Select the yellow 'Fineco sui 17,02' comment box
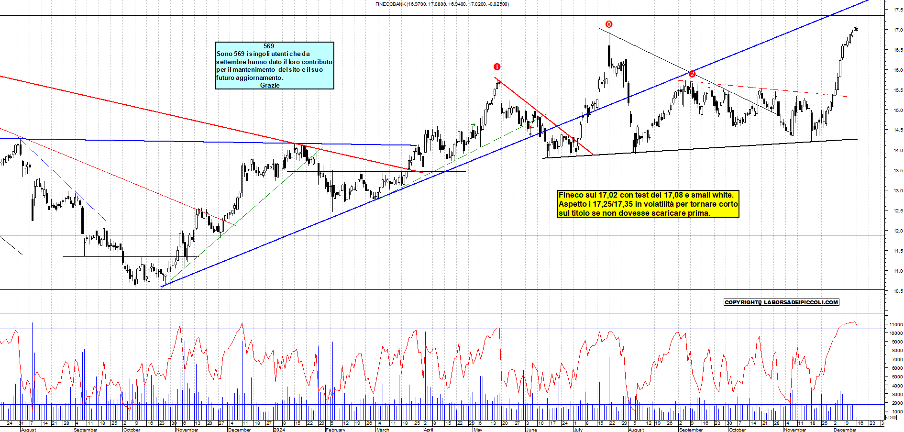Image resolution: width=904 pixels, height=432 pixels. pyautogui.click(x=648, y=204)
